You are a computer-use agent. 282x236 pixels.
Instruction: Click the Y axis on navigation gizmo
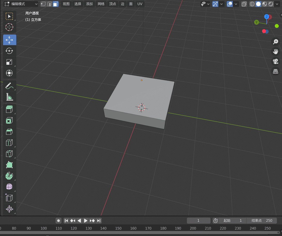(256, 22)
